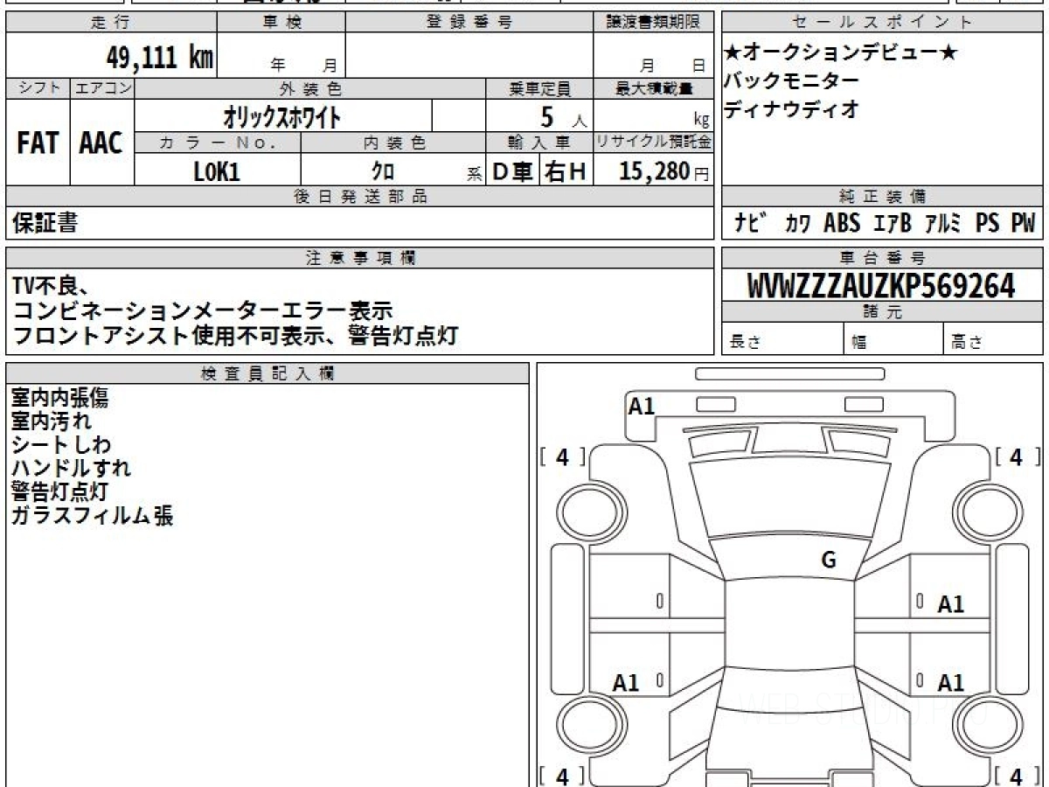Click the ★オークションデビュー★ line
Viewport: 1049px width, 787px height.
point(840,53)
